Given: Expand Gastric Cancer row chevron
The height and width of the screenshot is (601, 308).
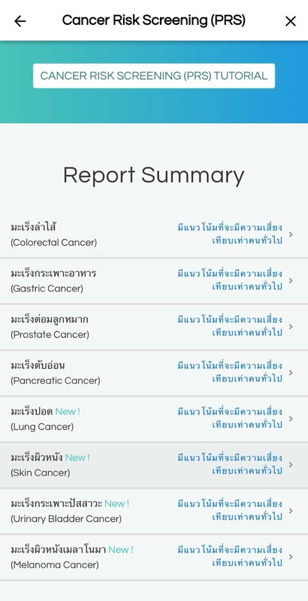Looking at the screenshot, I should point(291,280).
